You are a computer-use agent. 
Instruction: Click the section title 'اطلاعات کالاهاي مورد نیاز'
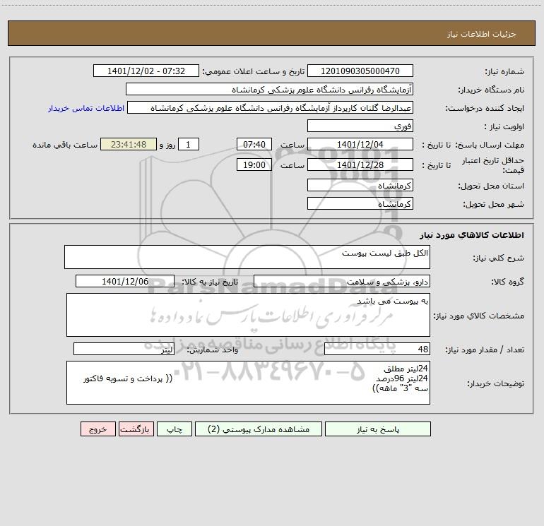tap(471, 235)
